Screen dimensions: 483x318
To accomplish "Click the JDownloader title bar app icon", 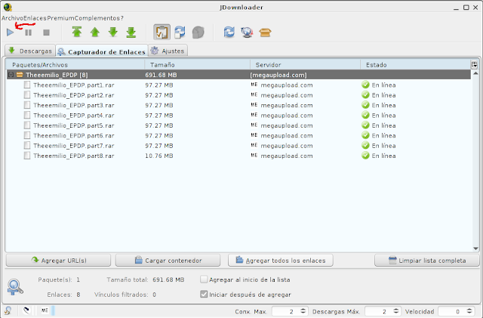I will click(x=8, y=7).
